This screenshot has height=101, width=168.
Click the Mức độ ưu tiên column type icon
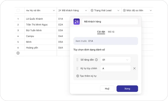tap(124, 10)
